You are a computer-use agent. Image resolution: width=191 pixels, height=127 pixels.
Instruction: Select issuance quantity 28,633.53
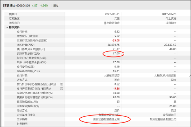(170, 45)
